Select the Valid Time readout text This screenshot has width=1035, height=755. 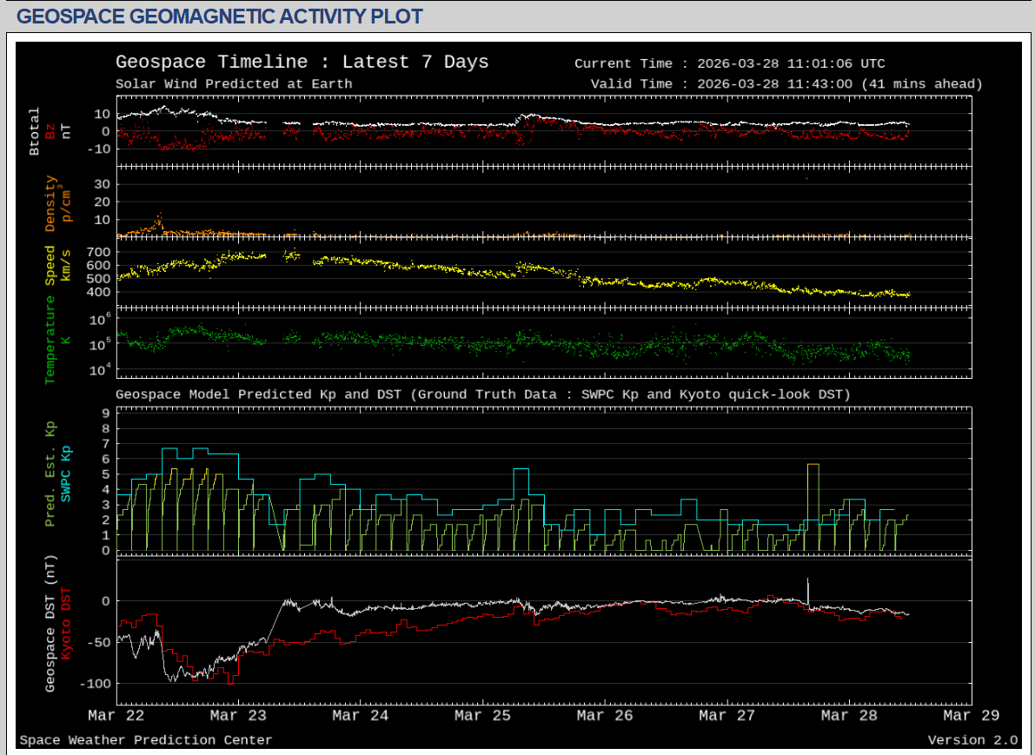[x=786, y=84]
